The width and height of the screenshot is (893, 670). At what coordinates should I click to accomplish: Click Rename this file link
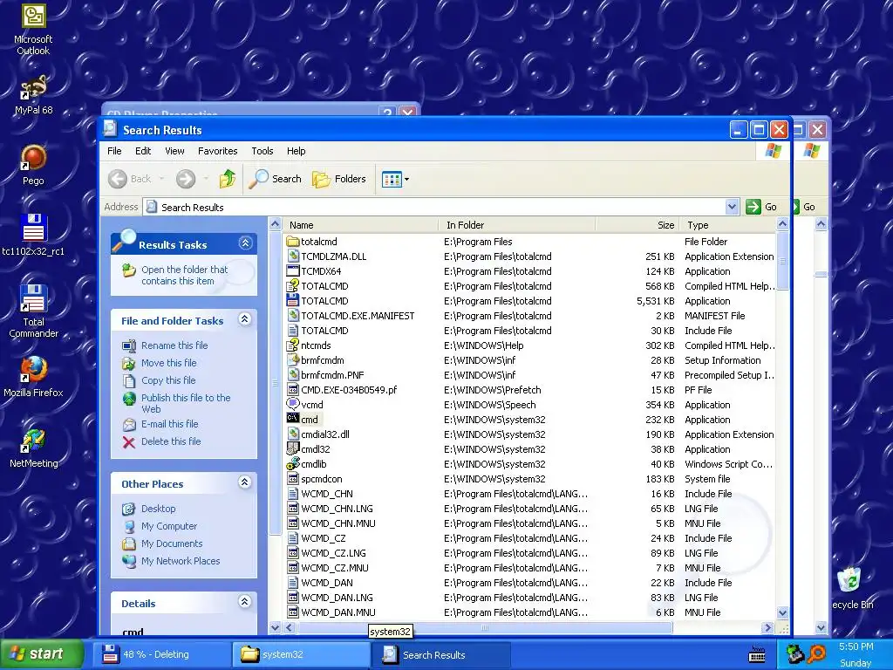pyautogui.click(x=174, y=345)
